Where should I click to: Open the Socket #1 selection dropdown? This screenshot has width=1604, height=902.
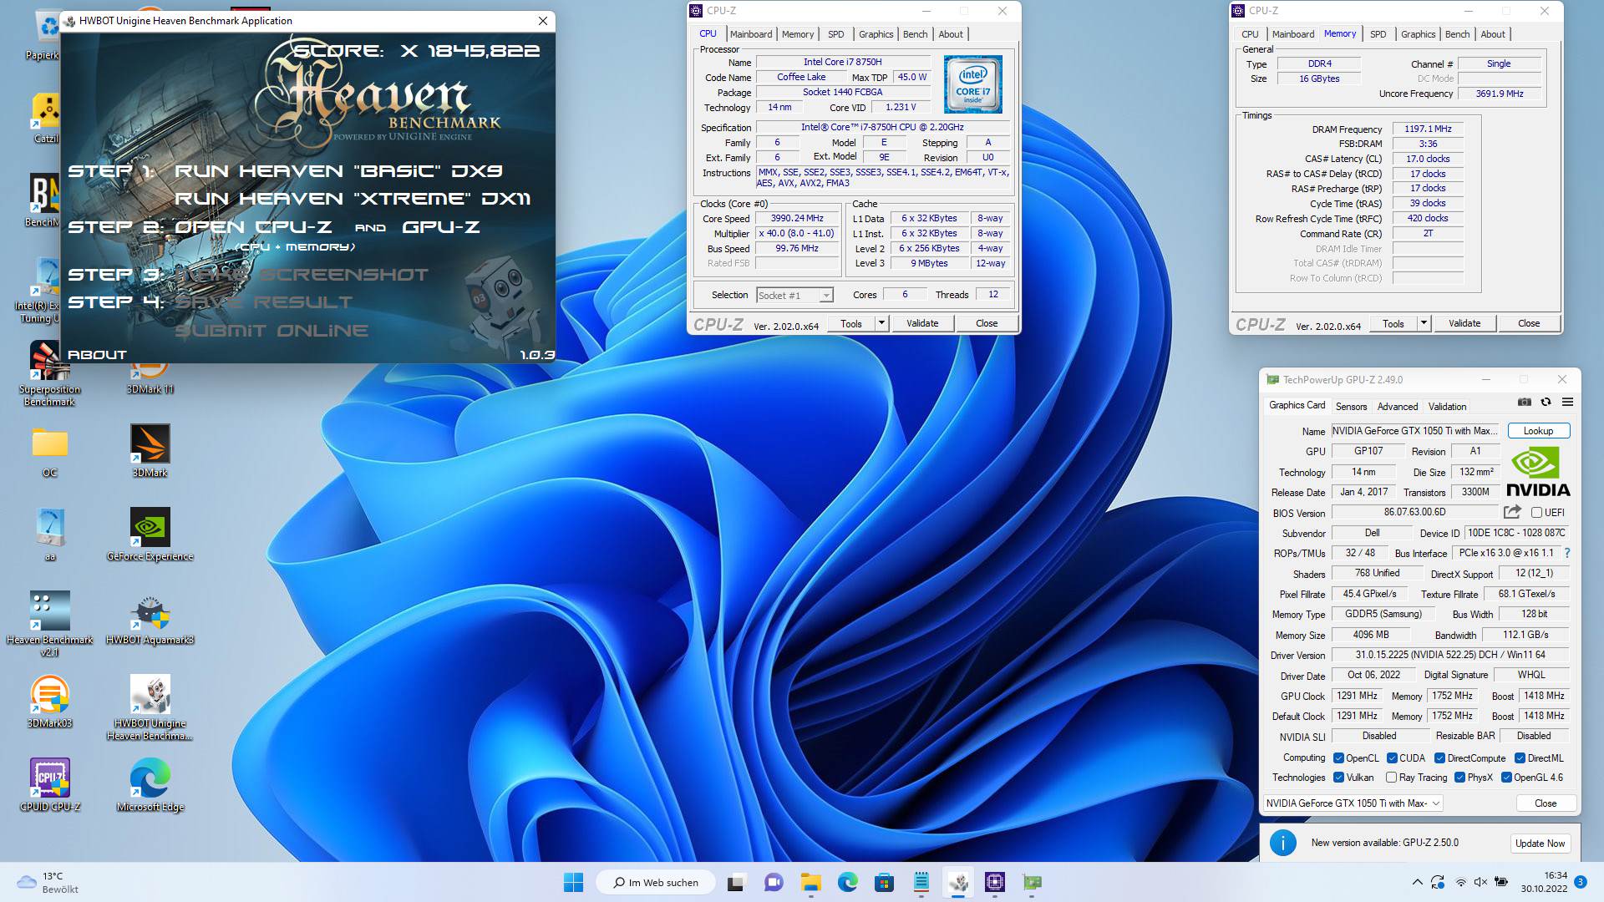coord(794,295)
